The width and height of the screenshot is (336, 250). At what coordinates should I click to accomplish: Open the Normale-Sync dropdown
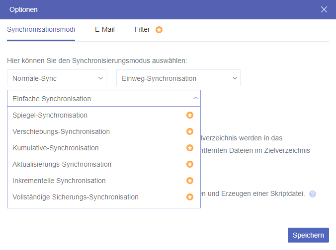click(x=57, y=78)
